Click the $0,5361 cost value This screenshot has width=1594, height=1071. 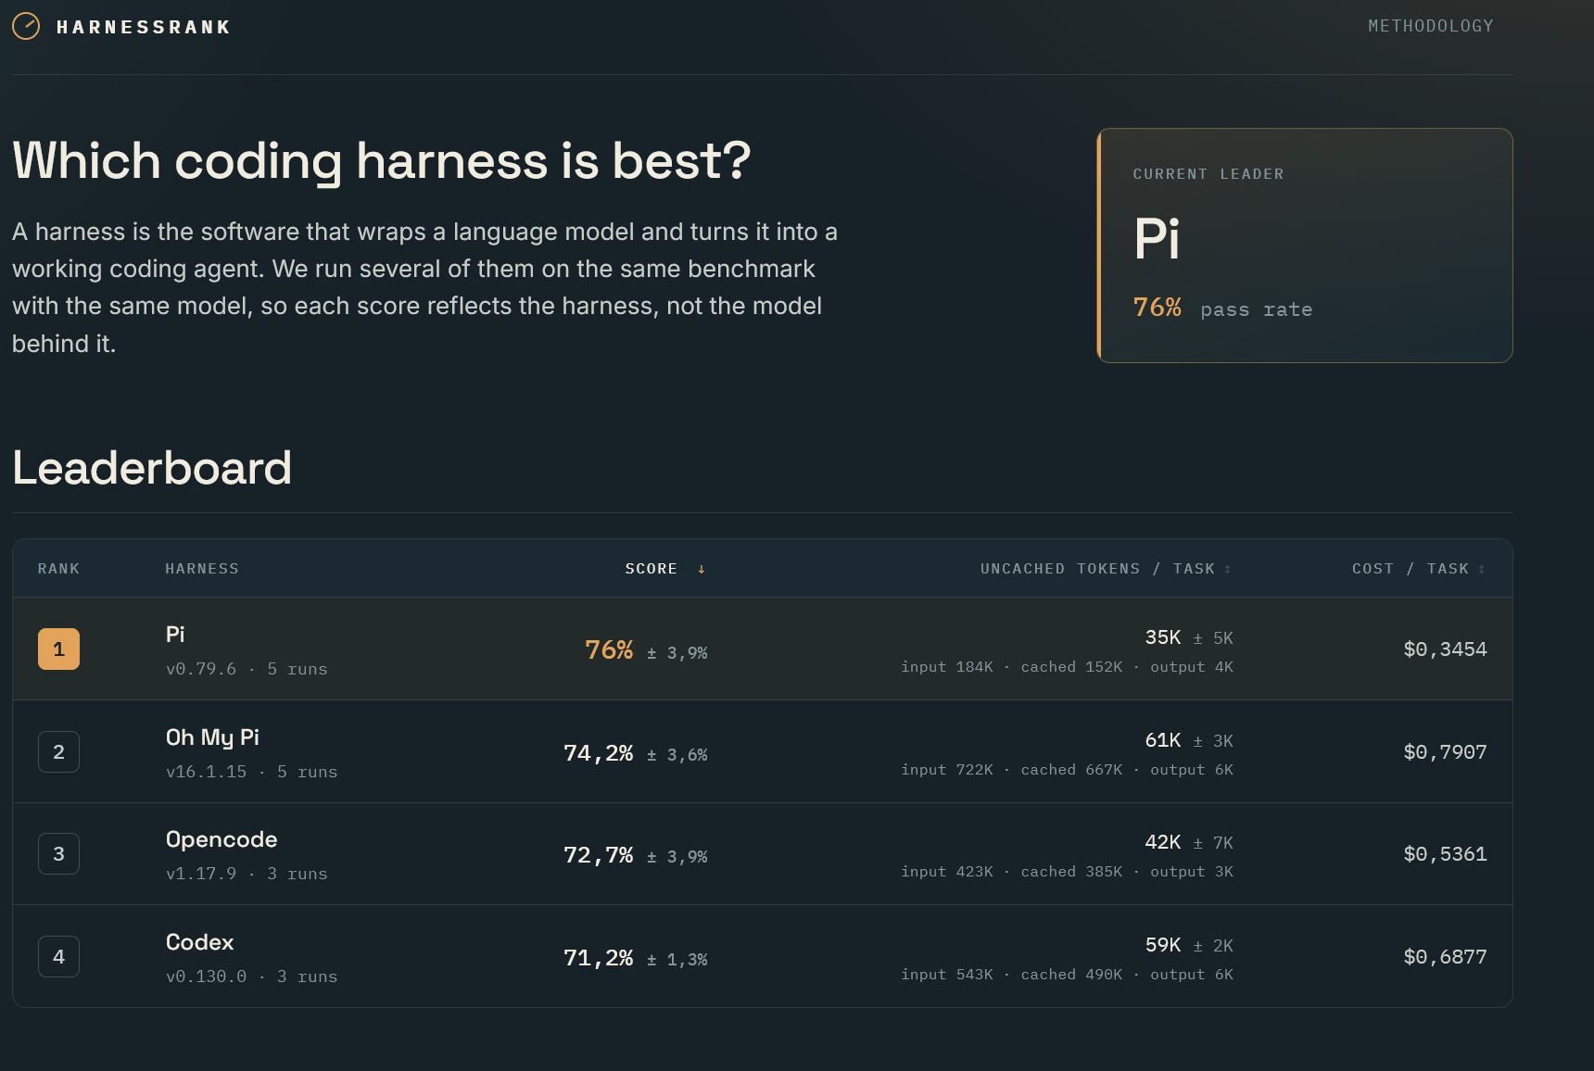[1445, 854]
